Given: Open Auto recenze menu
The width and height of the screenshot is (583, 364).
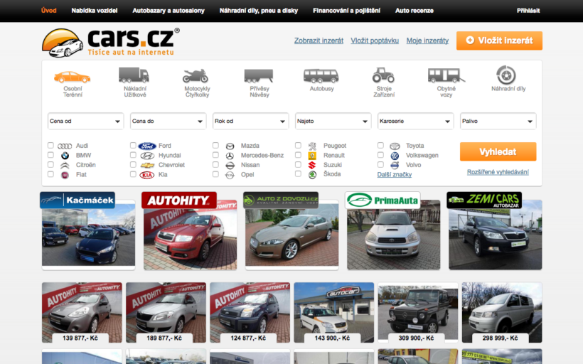Looking at the screenshot, I should coord(414,11).
